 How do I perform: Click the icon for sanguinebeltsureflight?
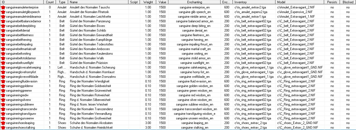(x=3, y=63)
